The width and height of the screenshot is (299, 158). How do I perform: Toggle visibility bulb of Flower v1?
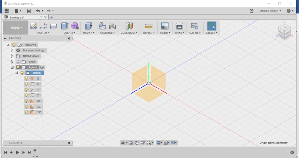[13, 45]
